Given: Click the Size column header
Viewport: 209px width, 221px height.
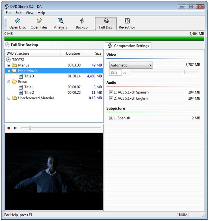Looking at the screenshot, I should tap(92, 53).
